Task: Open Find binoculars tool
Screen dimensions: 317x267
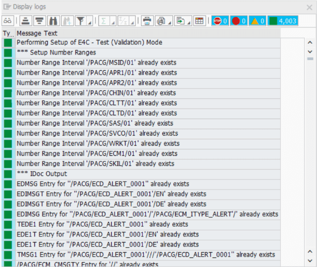Action: (53, 21)
